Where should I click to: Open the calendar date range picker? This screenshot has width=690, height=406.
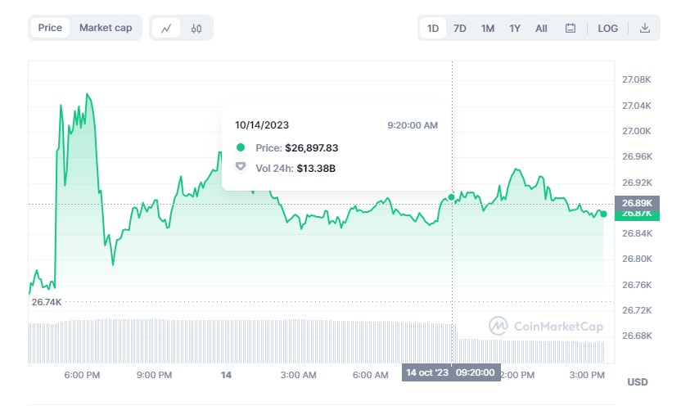(x=570, y=28)
